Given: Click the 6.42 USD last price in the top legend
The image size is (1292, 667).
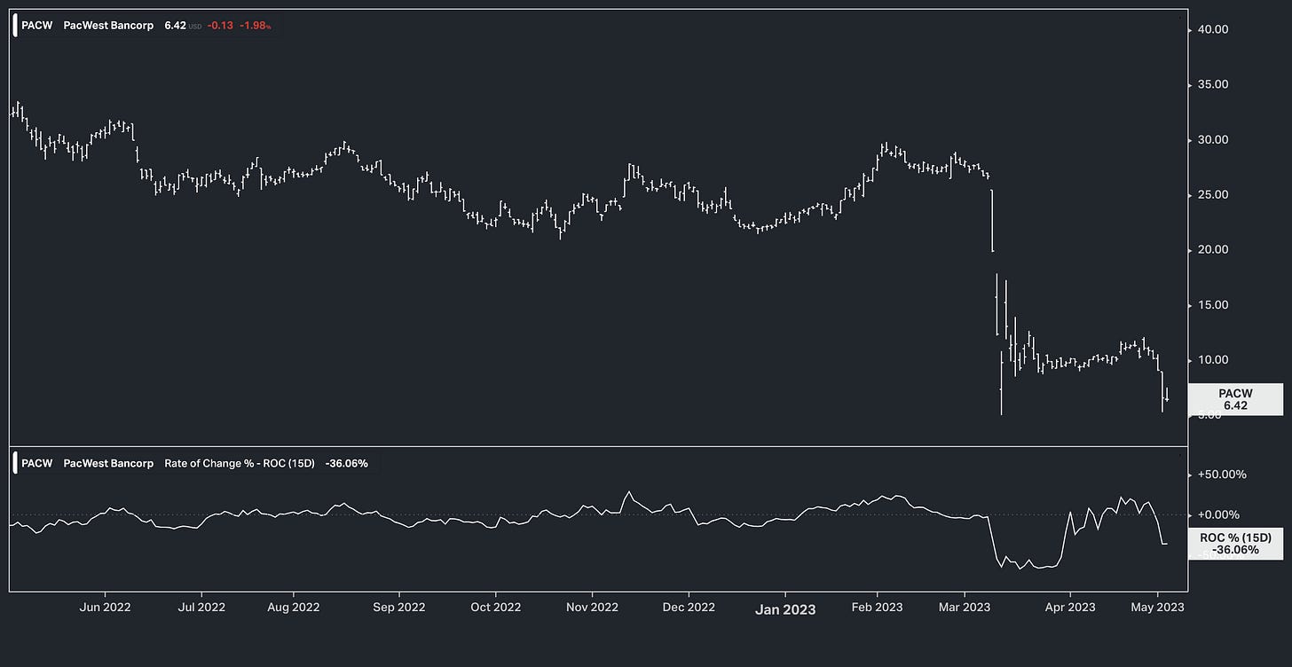Looking at the screenshot, I should [x=183, y=26].
